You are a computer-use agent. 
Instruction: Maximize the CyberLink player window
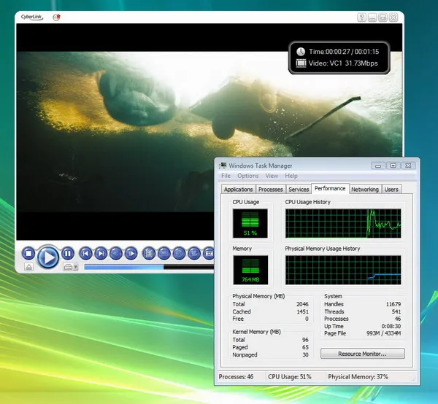[x=383, y=18]
